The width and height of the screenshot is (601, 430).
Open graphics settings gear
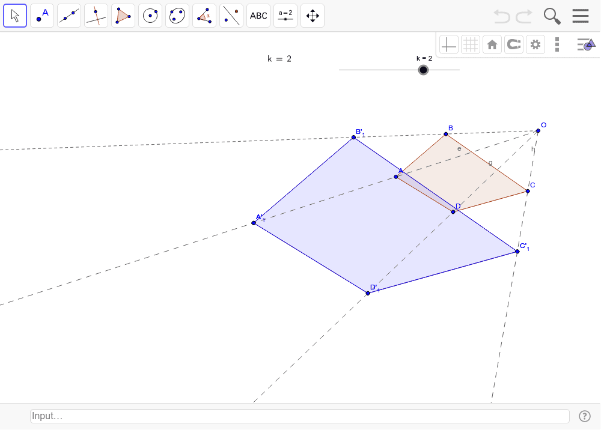coord(535,45)
